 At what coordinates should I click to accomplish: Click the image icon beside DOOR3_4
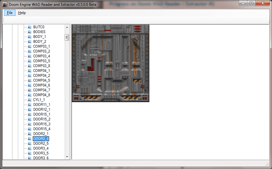[x=30, y=148]
